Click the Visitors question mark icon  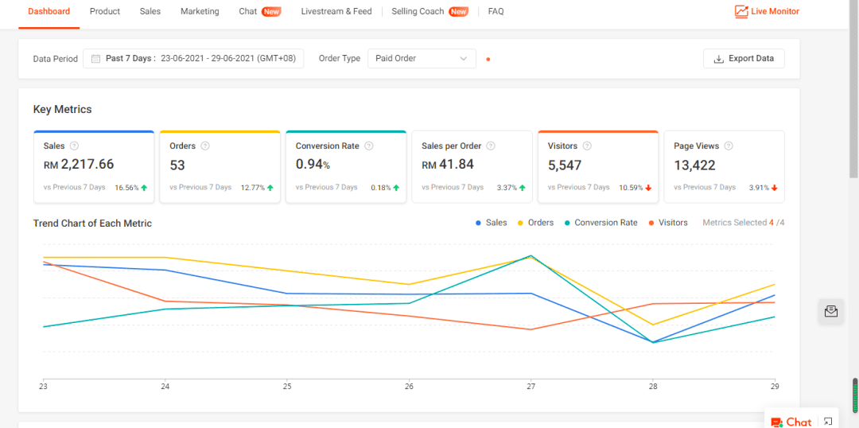pyautogui.click(x=586, y=146)
